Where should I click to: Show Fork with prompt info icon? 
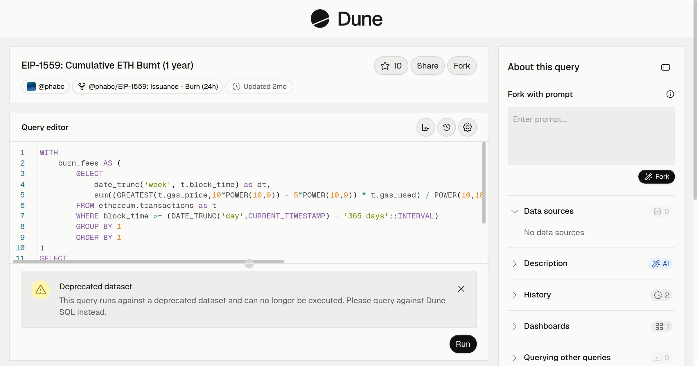[670, 94]
